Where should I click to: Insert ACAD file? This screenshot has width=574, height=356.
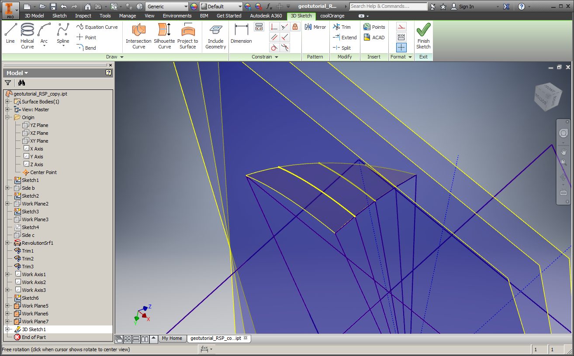coord(374,38)
